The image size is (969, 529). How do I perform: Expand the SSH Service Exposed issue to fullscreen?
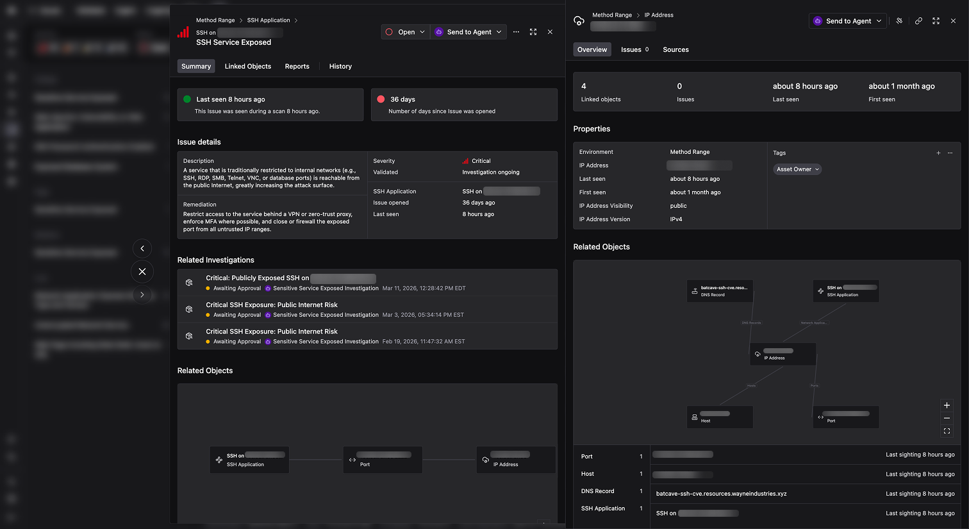(533, 31)
